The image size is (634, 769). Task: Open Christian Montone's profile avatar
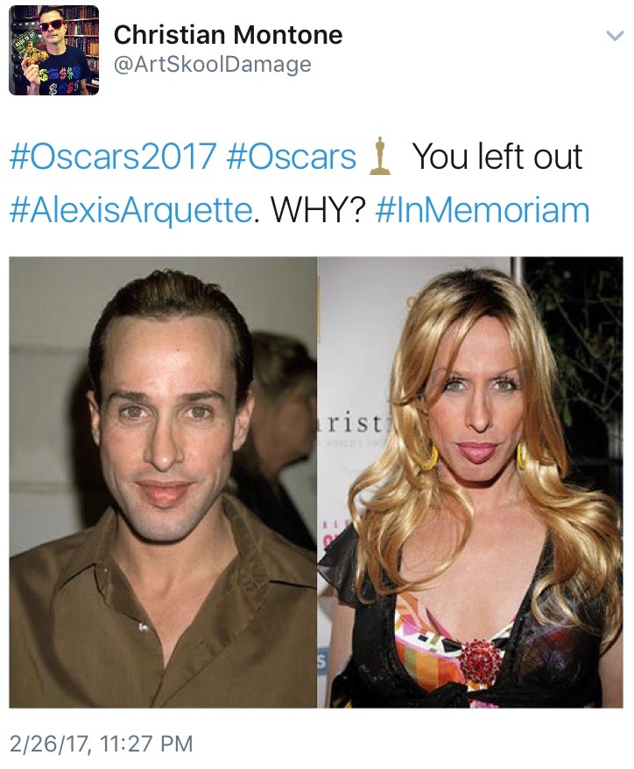tap(54, 50)
